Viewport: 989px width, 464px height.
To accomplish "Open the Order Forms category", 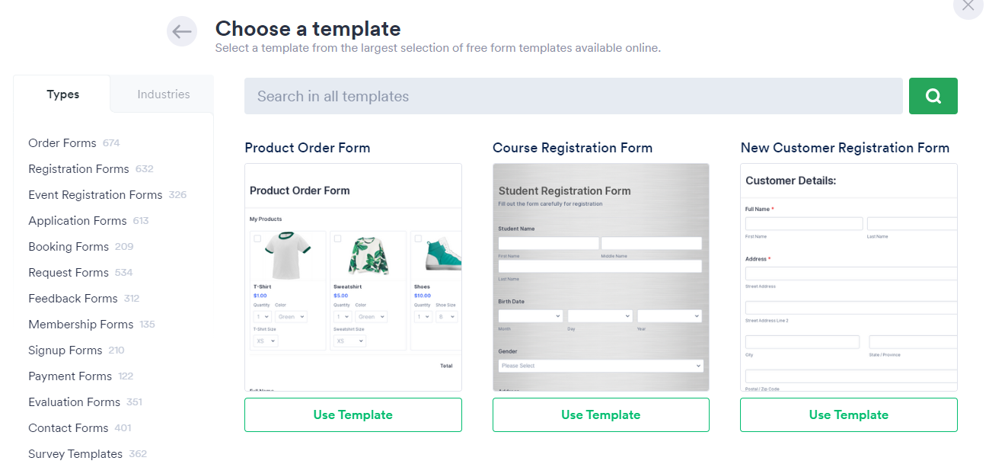I will click(x=62, y=143).
